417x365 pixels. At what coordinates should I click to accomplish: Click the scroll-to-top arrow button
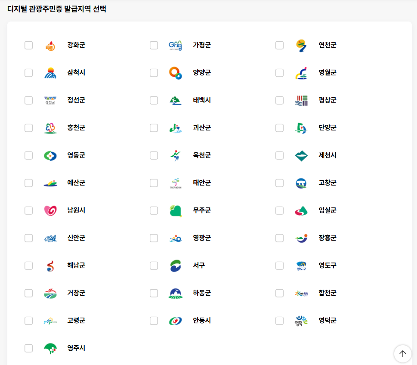(x=402, y=353)
